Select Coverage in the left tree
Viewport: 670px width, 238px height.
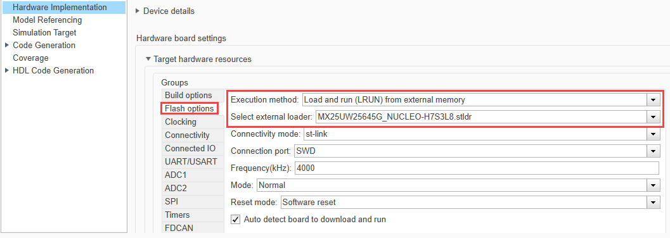[x=30, y=58]
